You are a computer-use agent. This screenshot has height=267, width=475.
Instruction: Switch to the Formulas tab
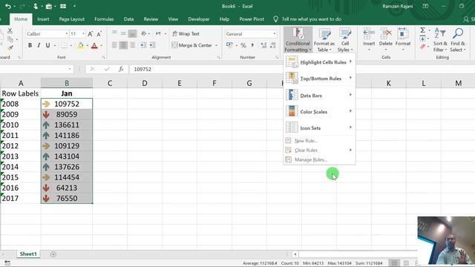(104, 19)
